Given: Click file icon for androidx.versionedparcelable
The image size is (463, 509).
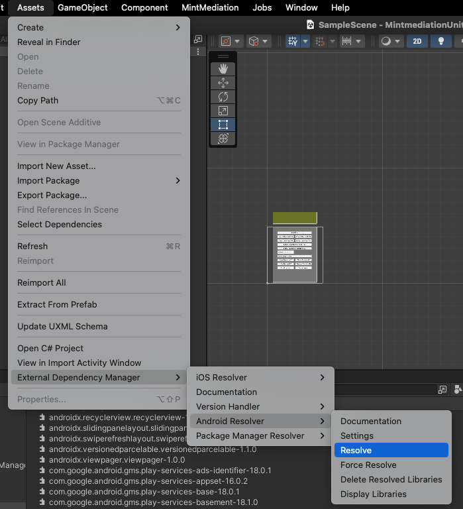Looking at the screenshot, I should [x=42, y=449].
